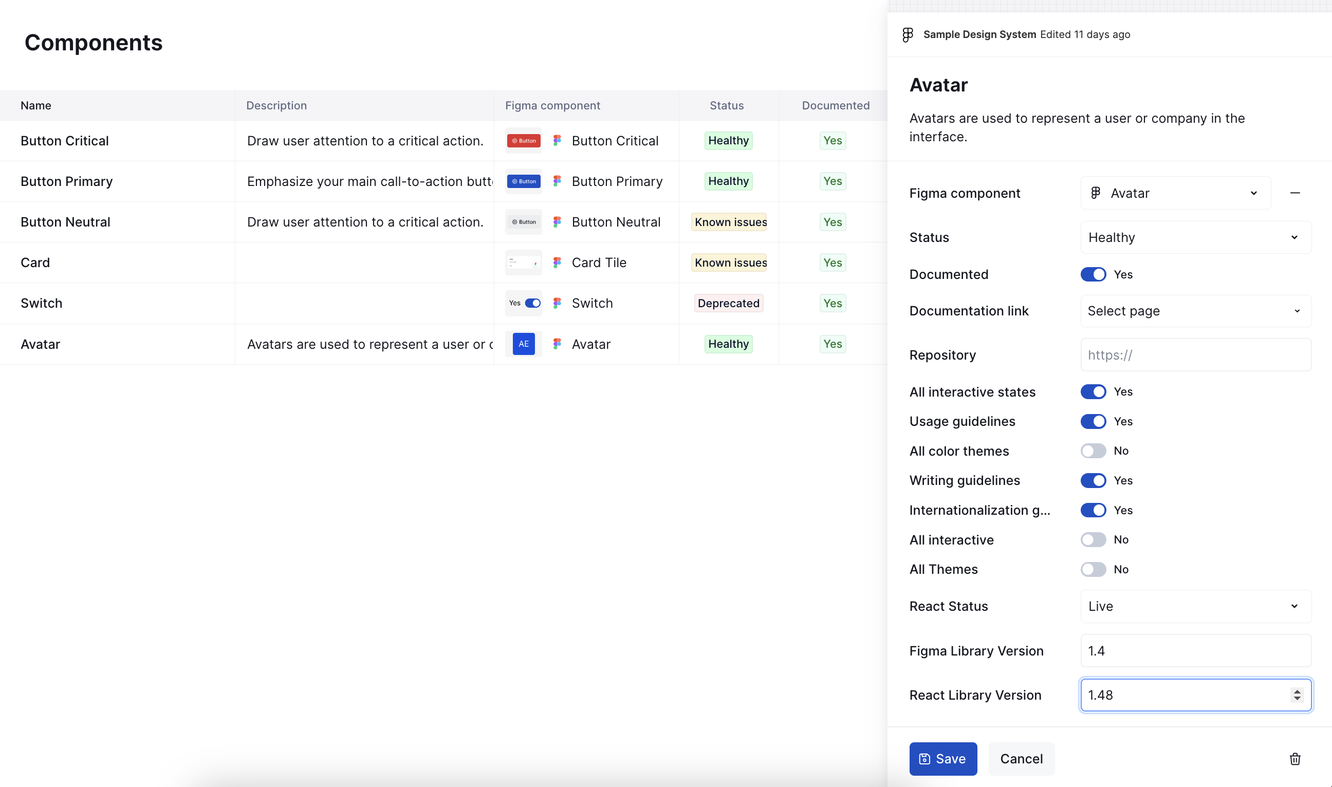Click the Avatar heading in side panel

pyautogui.click(x=938, y=85)
